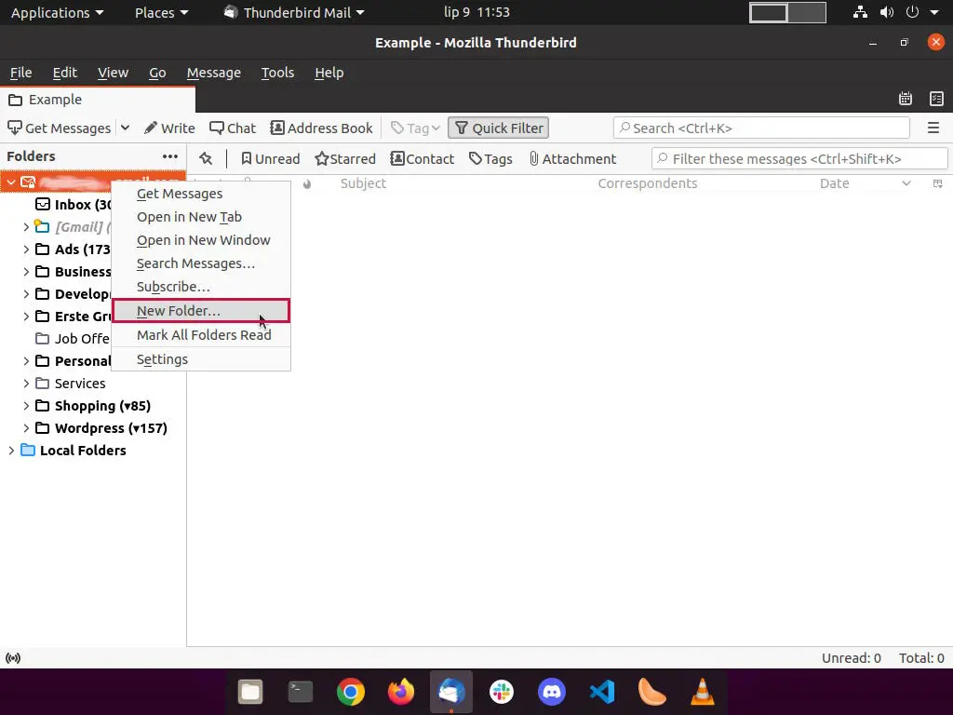The height and width of the screenshot is (715, 953).
Task: Filter messages with Attachment
Action: coord(572,158)
